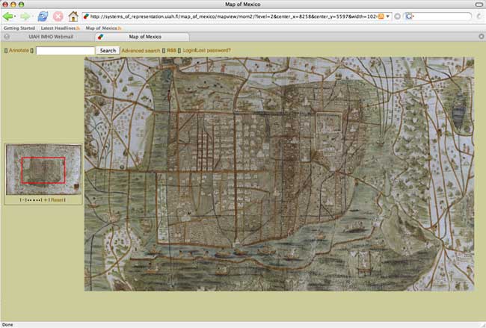Click the page search text field

(x=65, y=51)
